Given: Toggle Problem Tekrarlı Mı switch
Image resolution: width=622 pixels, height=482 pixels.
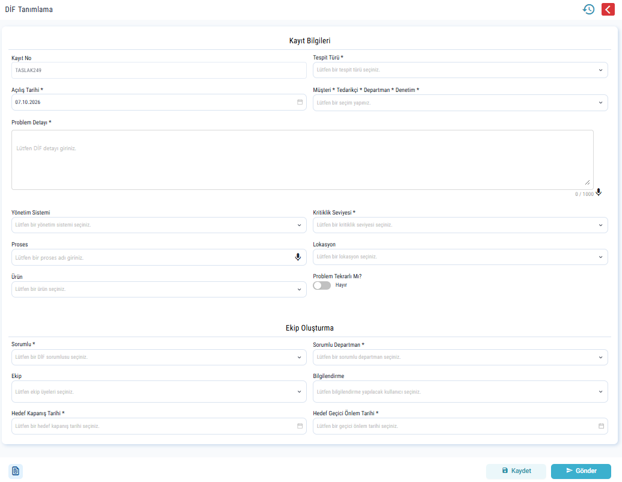Looking at the screenshot, I should (x=322, y=285).
